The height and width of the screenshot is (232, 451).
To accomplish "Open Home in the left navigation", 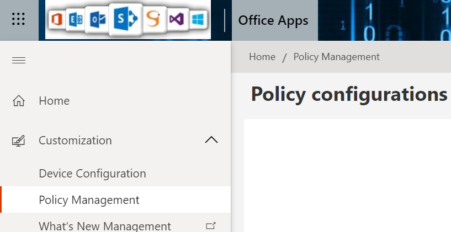I will click(x=54, y=101).
